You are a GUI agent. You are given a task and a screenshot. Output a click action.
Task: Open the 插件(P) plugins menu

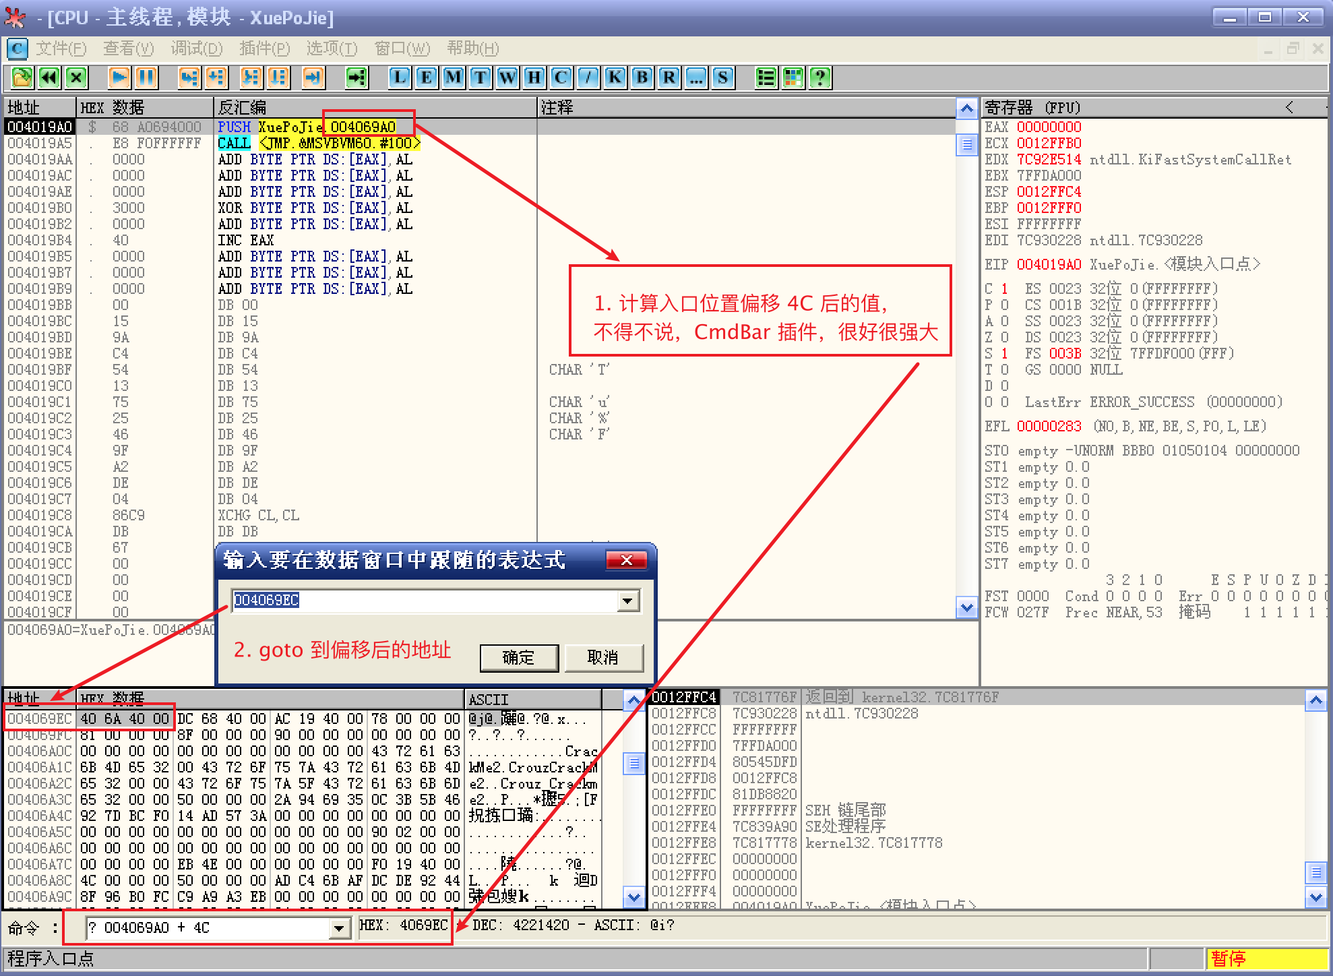pyautogui.click(x=264, y=49)
